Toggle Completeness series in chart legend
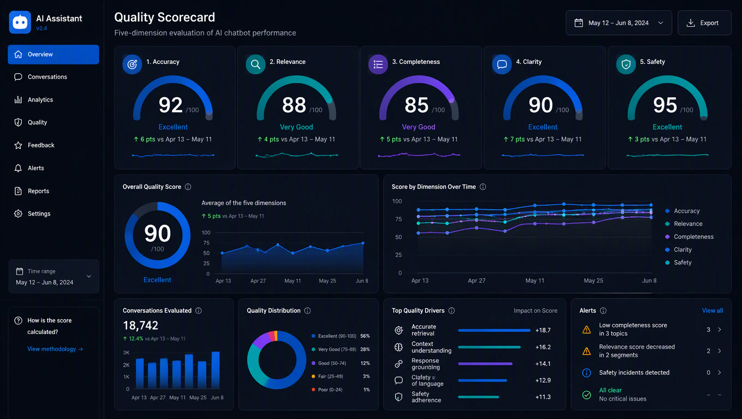The height and width of the screenshot is (419, 742). tap(689, 237)
